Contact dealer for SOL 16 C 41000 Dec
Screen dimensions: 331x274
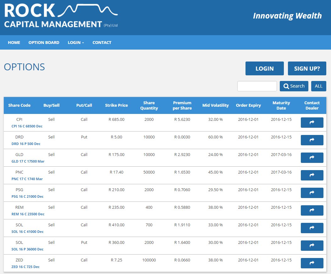312,228
